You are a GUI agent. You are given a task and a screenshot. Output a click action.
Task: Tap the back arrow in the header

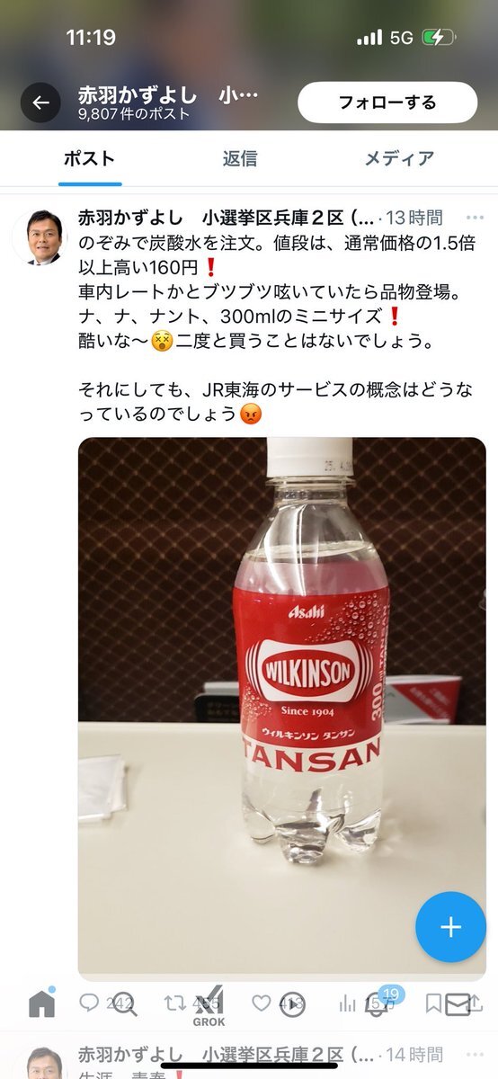coord(40,102)
